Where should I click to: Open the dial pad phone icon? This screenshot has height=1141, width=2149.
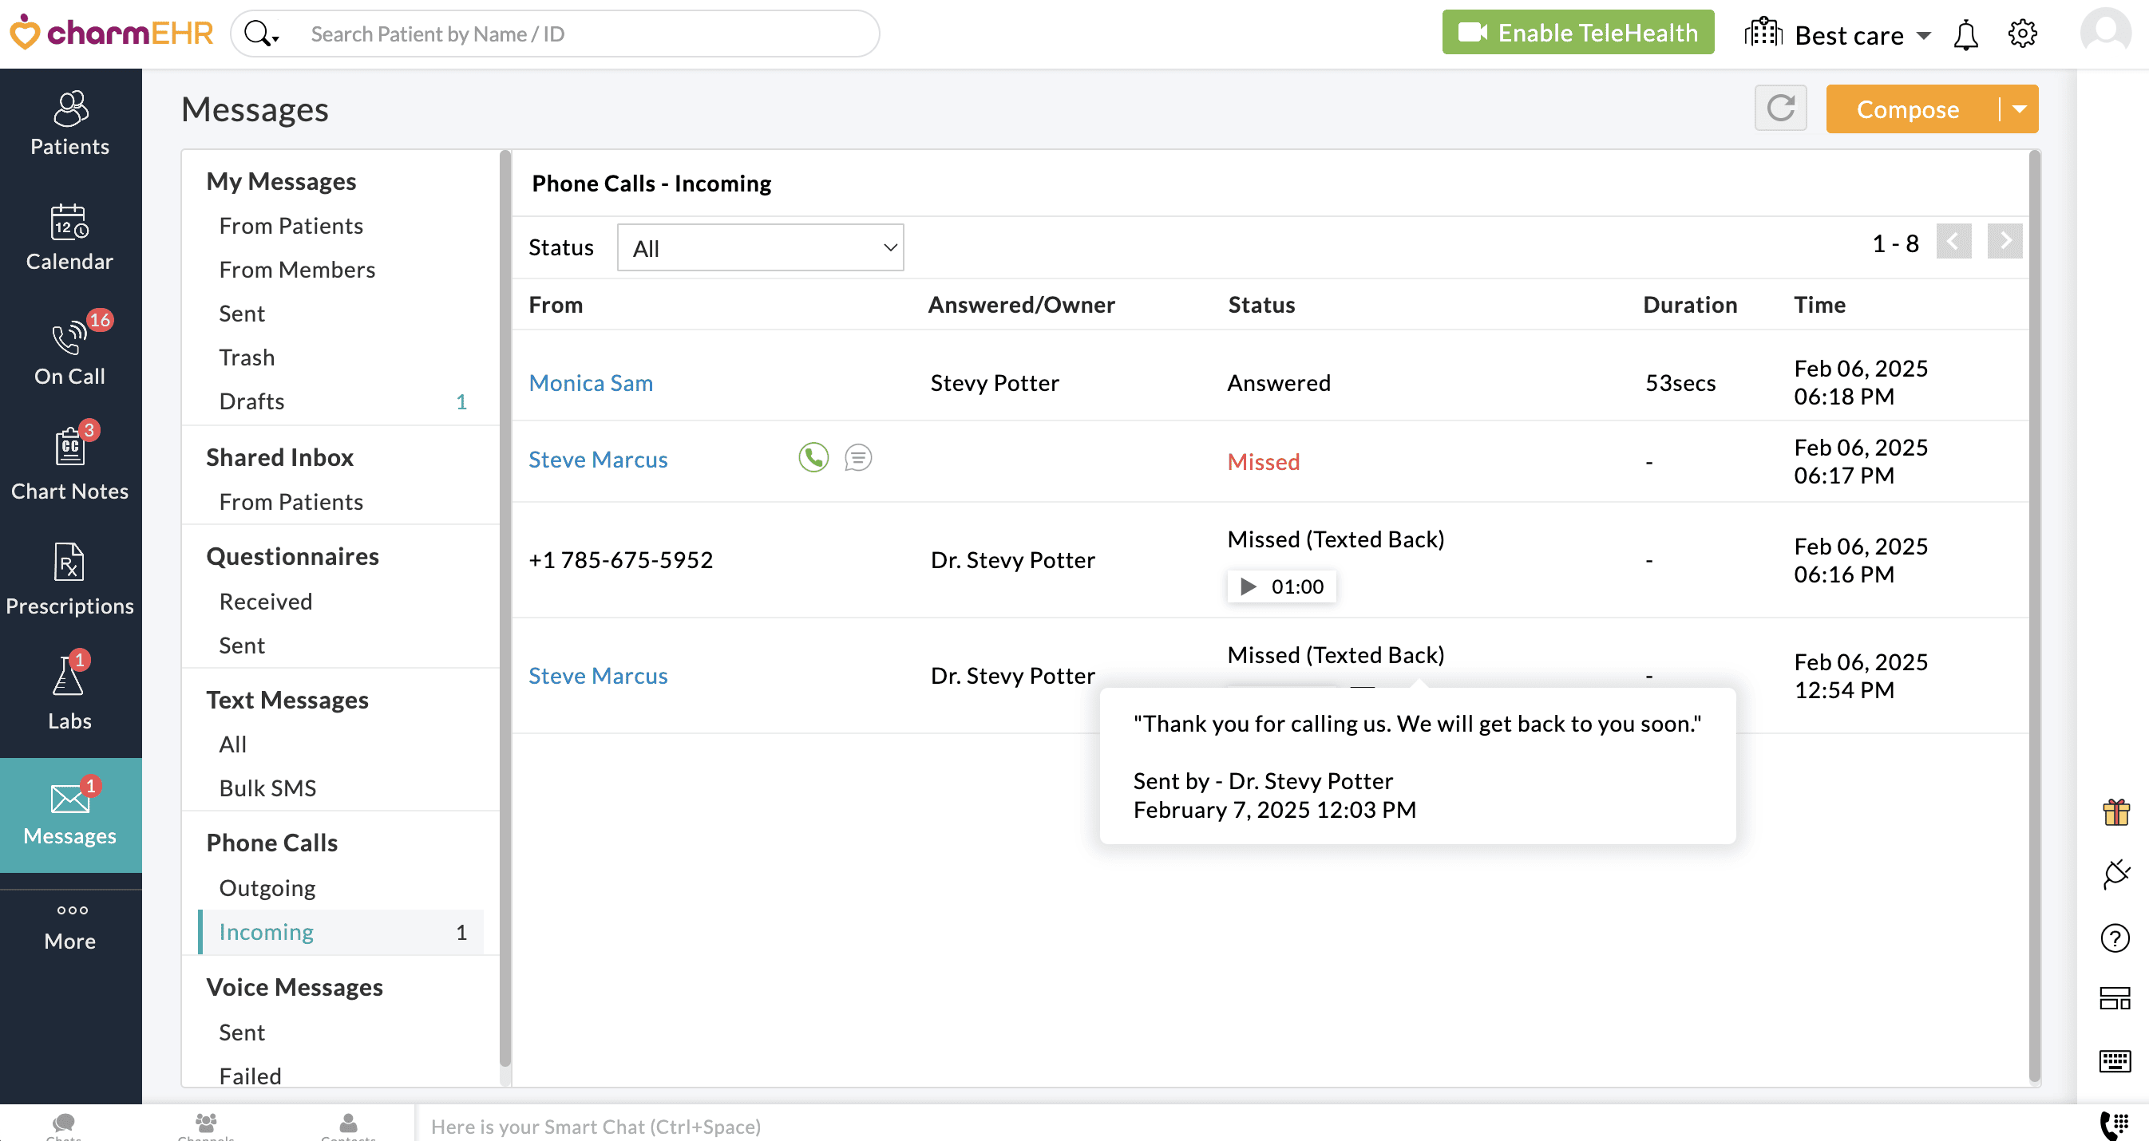(x=2115, y=1123)
